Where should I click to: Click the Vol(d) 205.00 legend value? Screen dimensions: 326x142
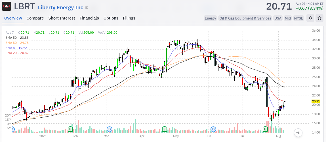(x=108, y=33)
